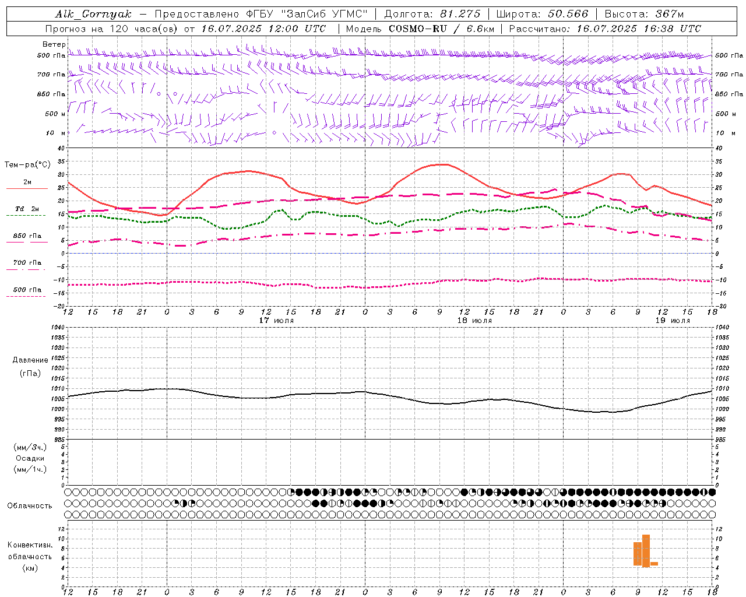Click the "Ветер" wind panel label
This screenshot has width=746, height=597.
pyautogui.click(x=54, y=44)
